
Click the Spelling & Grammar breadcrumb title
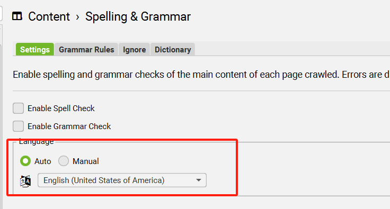[138, 16]
